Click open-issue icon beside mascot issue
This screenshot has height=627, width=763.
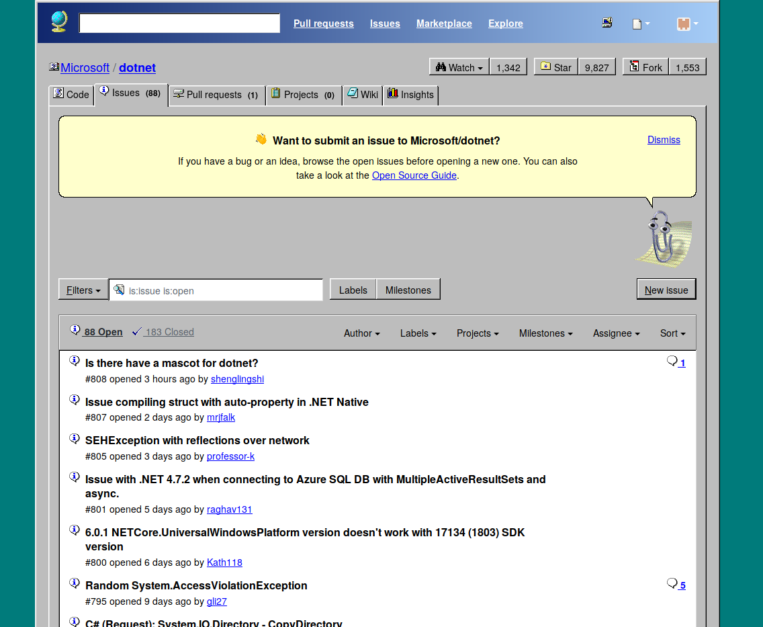coord(75,361)
